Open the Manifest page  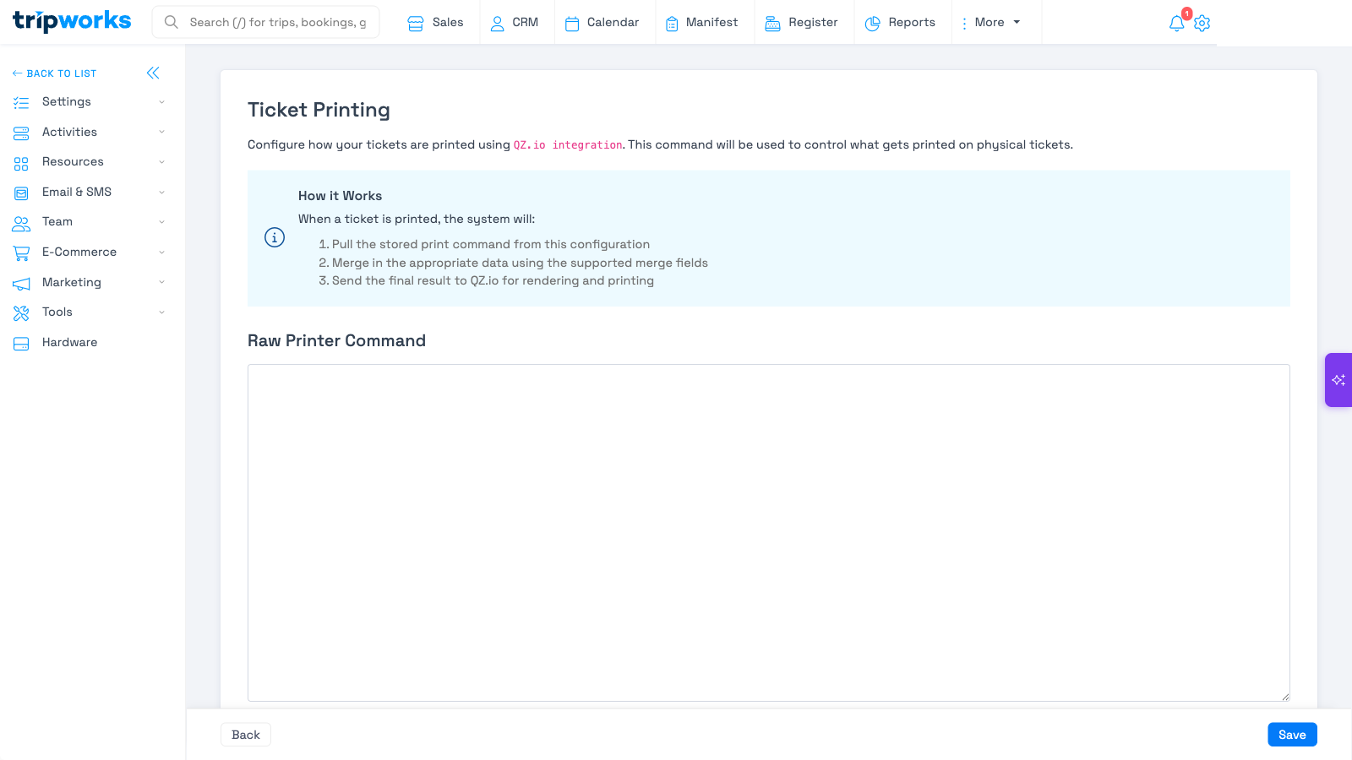click(701, 22)
